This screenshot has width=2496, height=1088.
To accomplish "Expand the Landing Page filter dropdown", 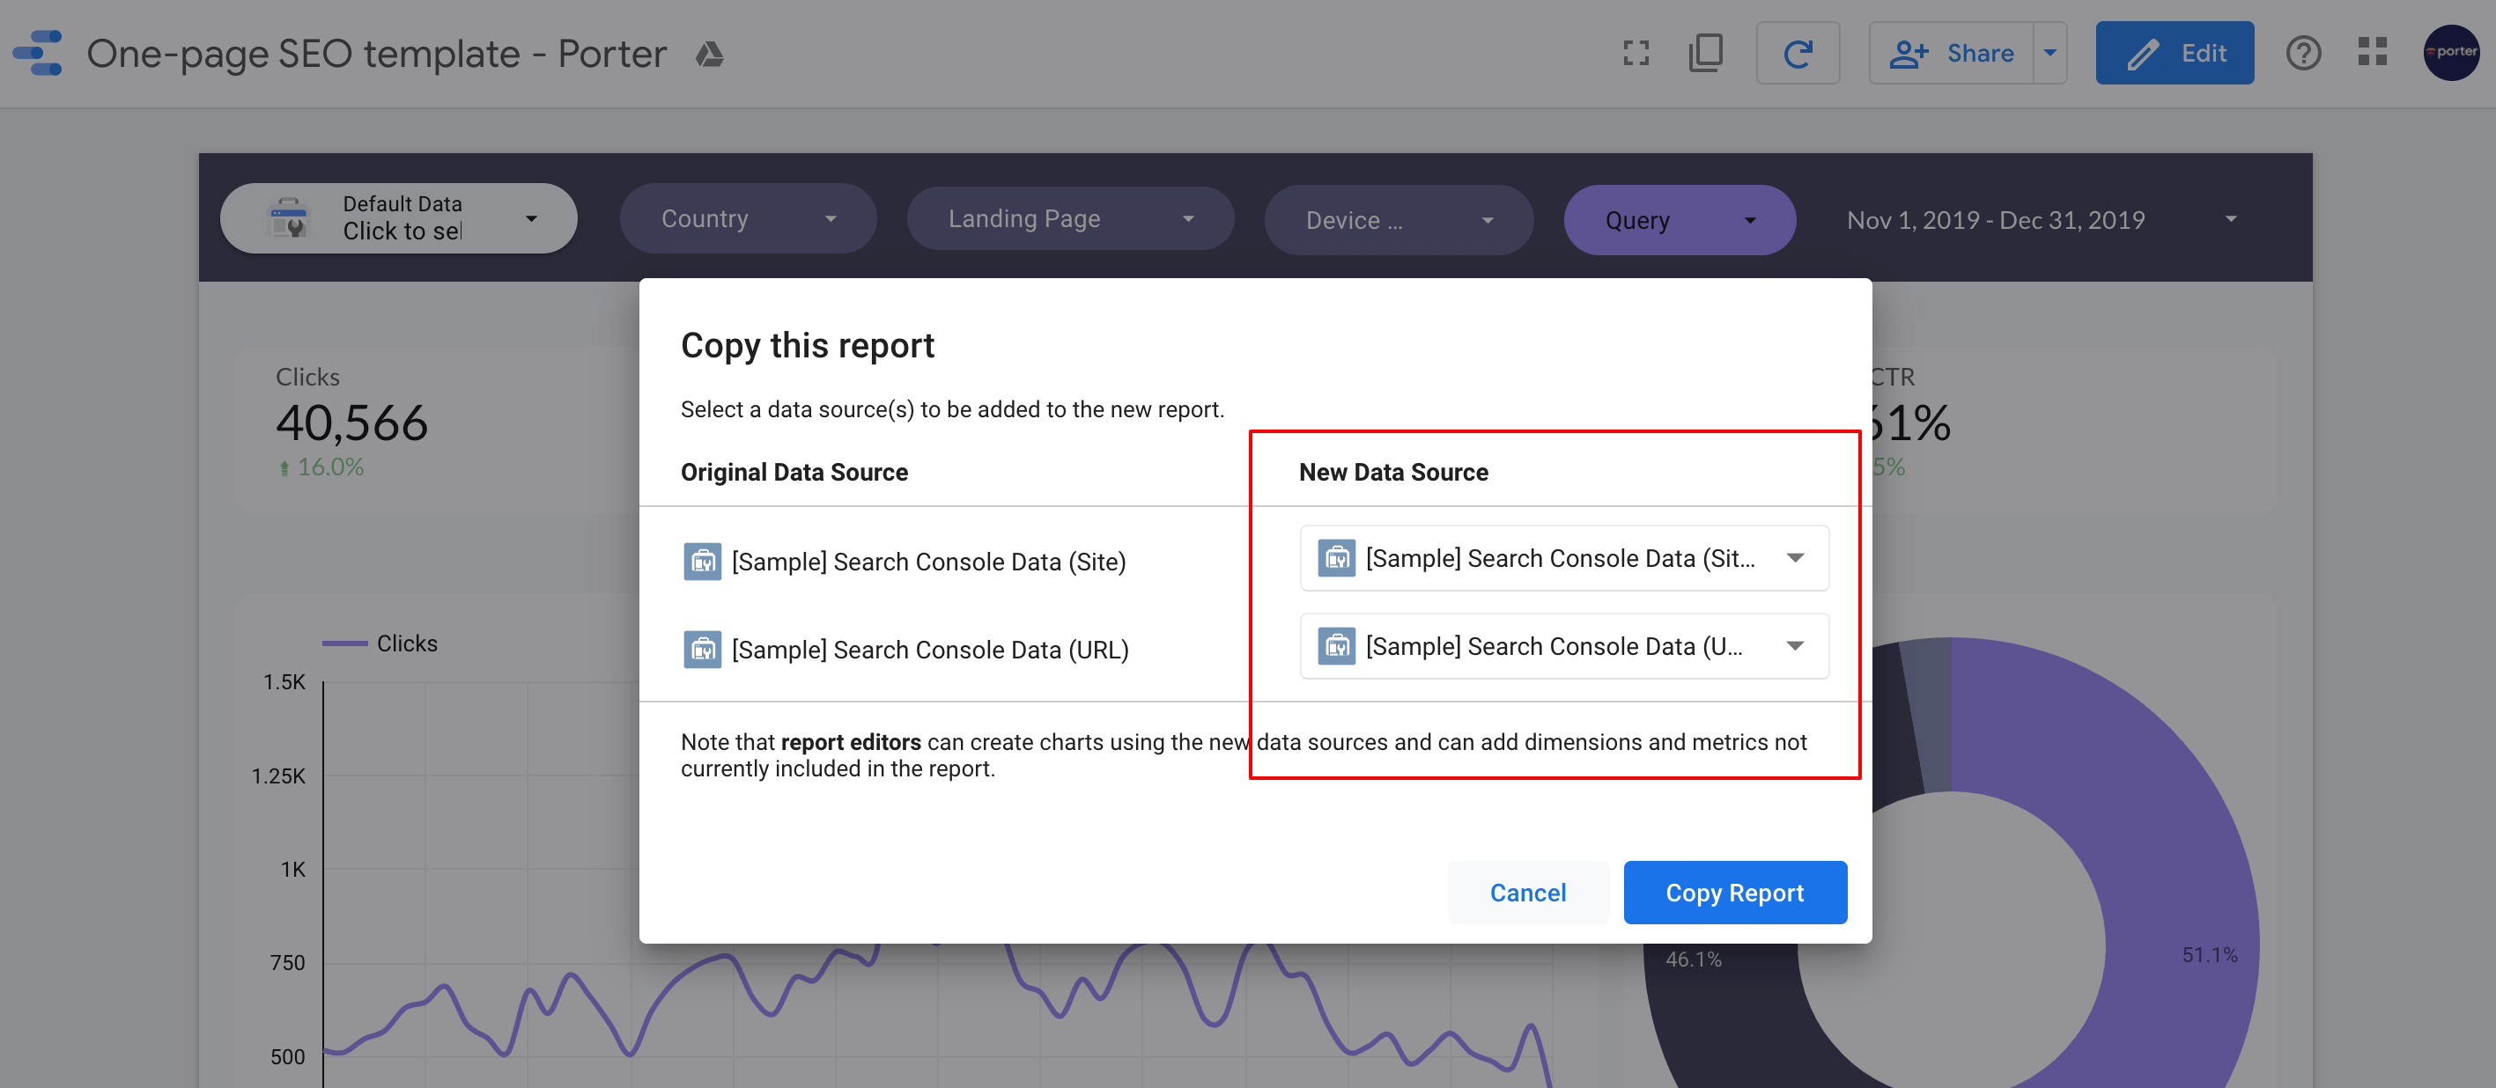I will click(x=1070, y=219).
